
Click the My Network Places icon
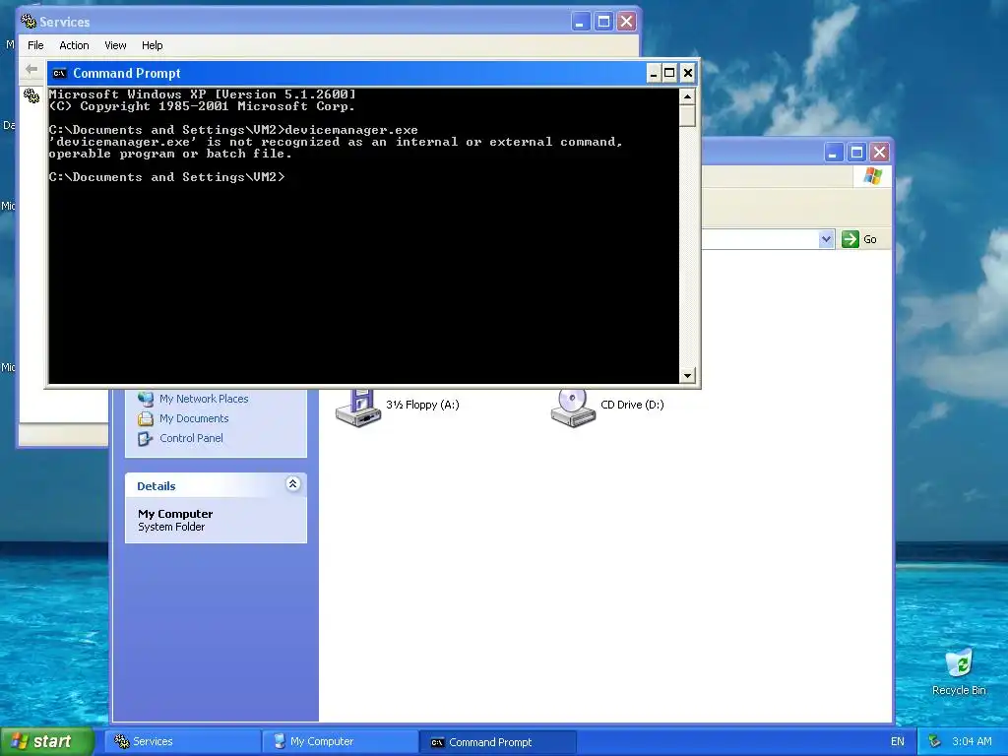(146, 399)
